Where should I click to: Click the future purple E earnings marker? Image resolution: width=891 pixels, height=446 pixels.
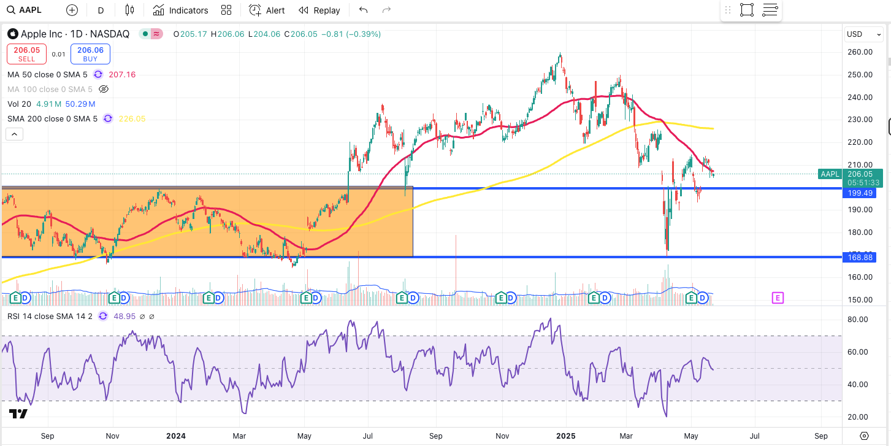point(777,298)
